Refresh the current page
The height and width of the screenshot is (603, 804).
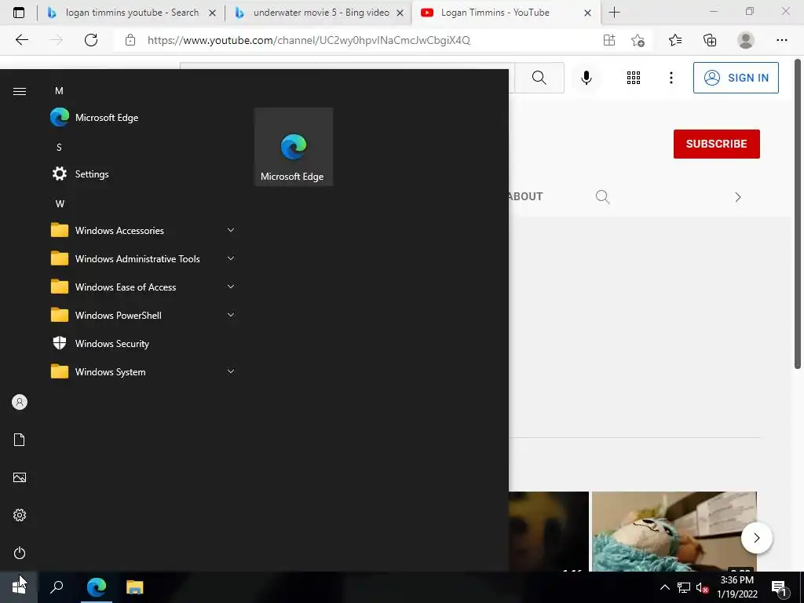click(91, 40)
